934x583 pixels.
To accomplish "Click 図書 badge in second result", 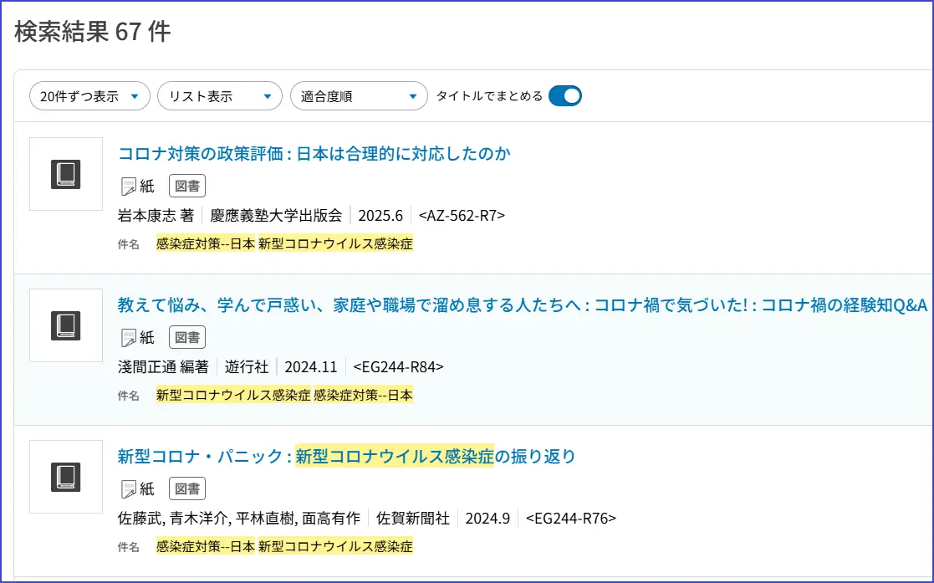I will 187,337.
